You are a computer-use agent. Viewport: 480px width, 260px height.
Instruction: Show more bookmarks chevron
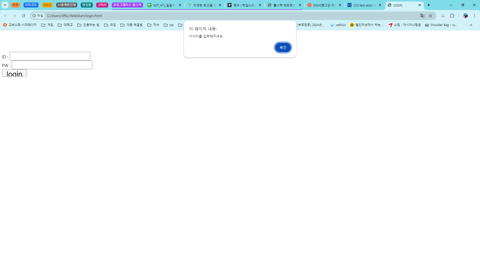[471, 25]
